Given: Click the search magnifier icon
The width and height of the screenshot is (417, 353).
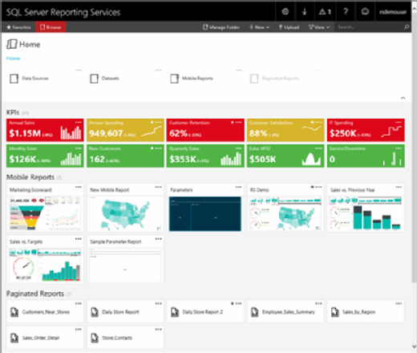Looking at the screenshot, I should pyautogui.click(x=407, y=27).
